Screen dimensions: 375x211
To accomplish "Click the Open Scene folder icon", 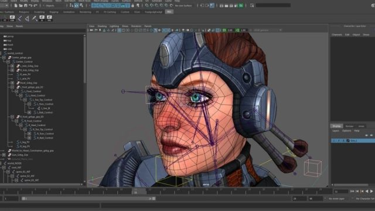I will pyautogui.click(x=21, y=5).
